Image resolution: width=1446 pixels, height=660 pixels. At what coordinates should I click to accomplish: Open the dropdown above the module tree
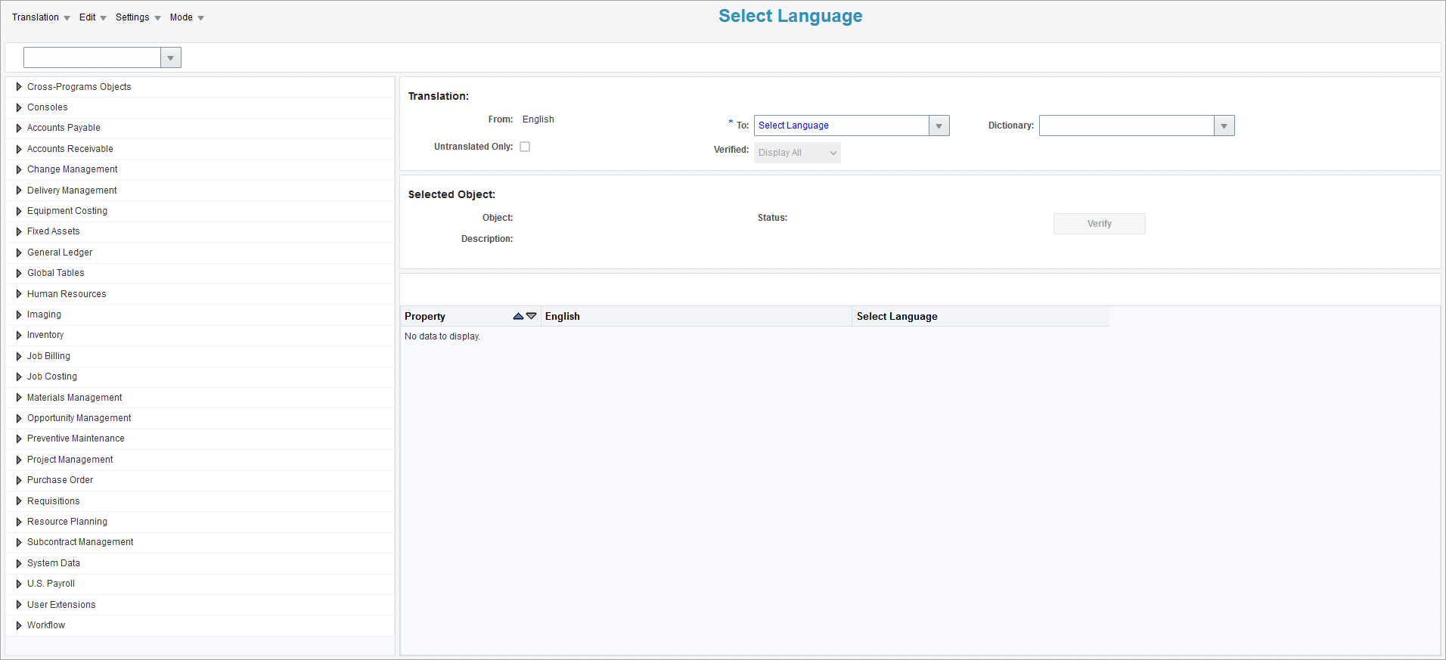(x=170, y=57)
